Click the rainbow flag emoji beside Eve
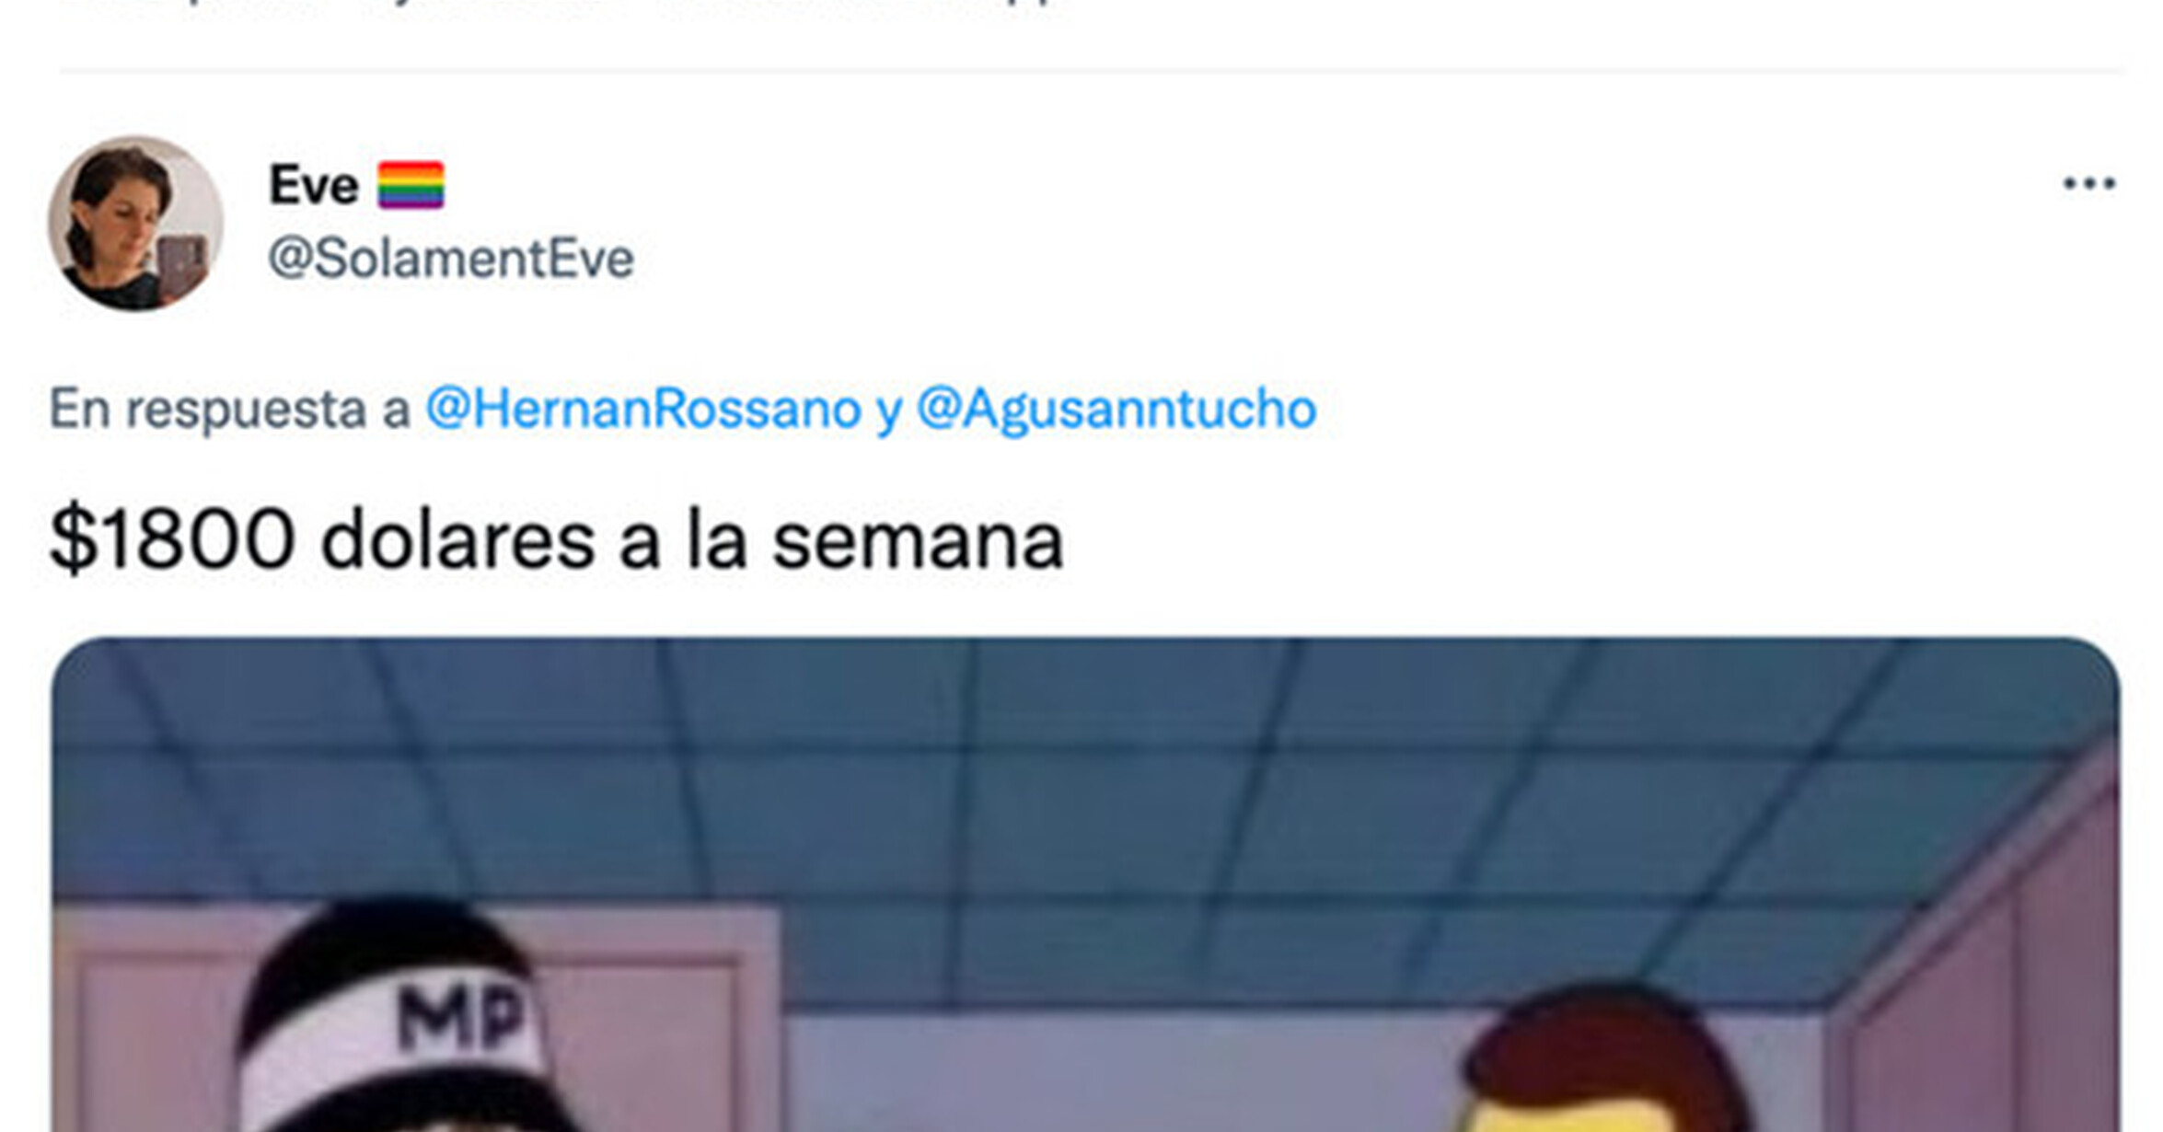Screen dimensions: 2163x1132 click(411, 185)
